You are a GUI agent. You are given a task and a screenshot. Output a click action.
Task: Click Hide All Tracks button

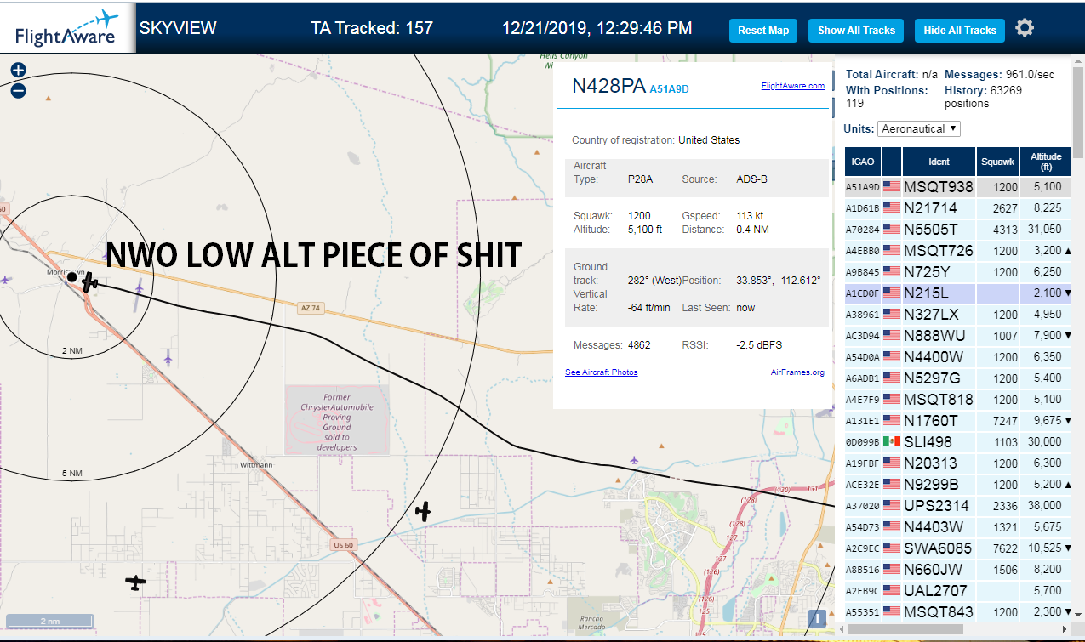coord(960,31)
